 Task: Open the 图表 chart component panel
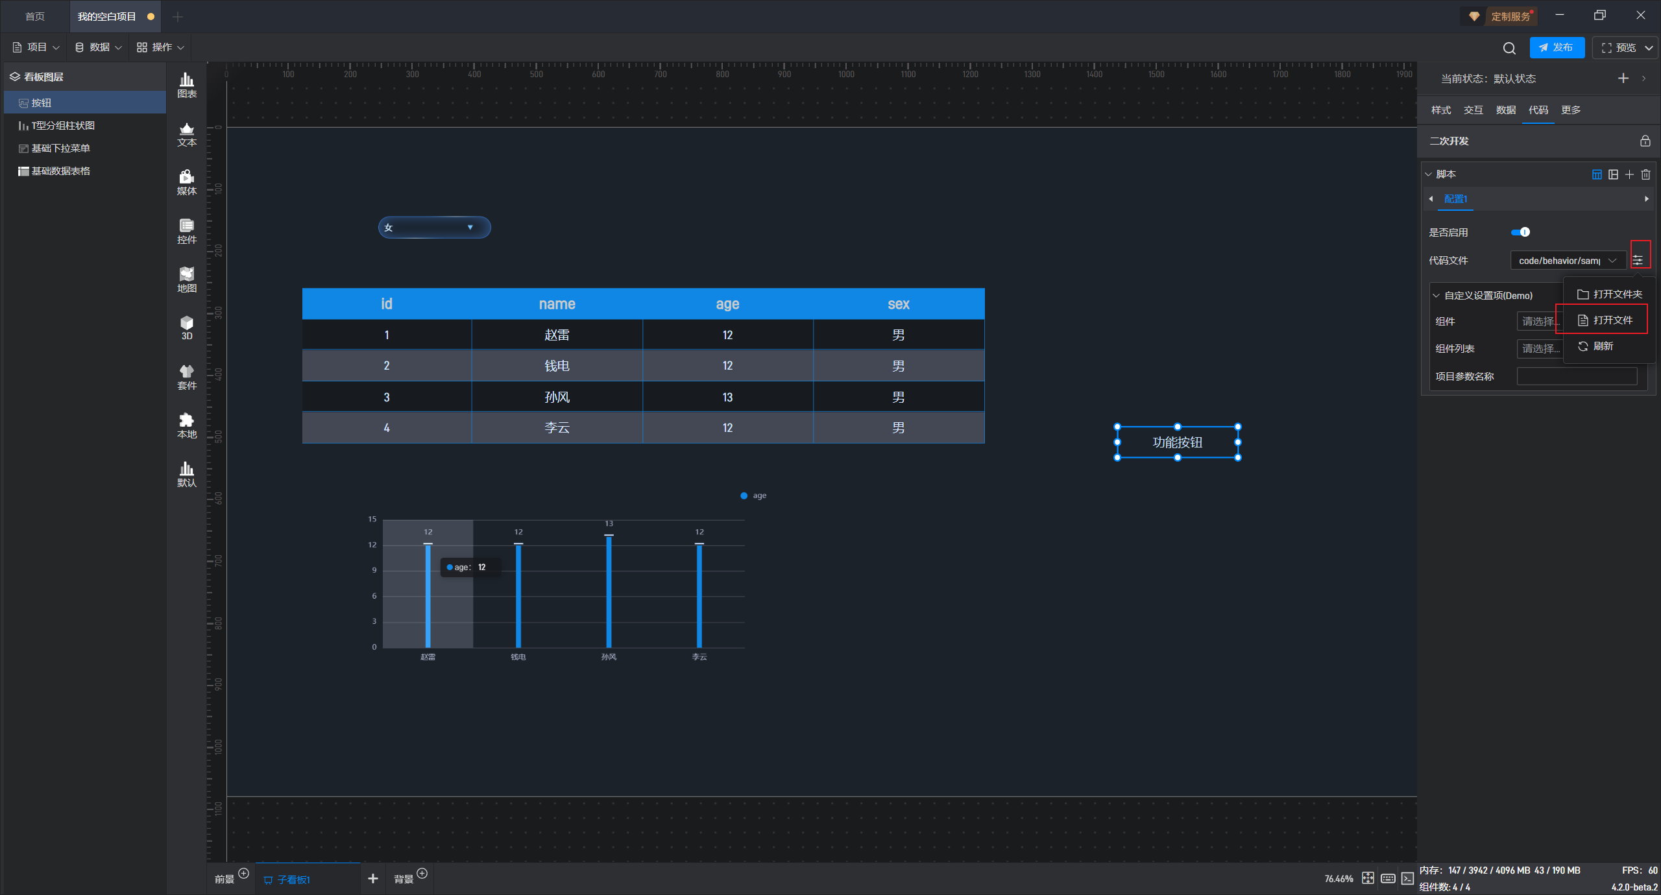coord(187,85)
